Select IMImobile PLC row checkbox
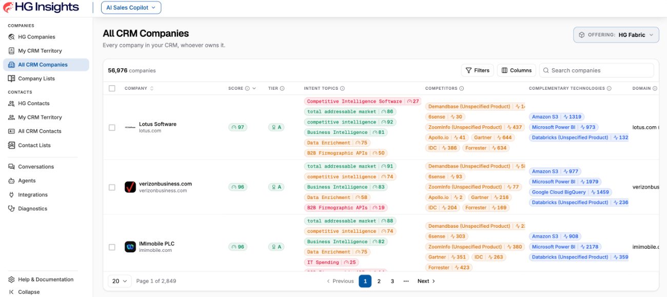 pos(112,247)
